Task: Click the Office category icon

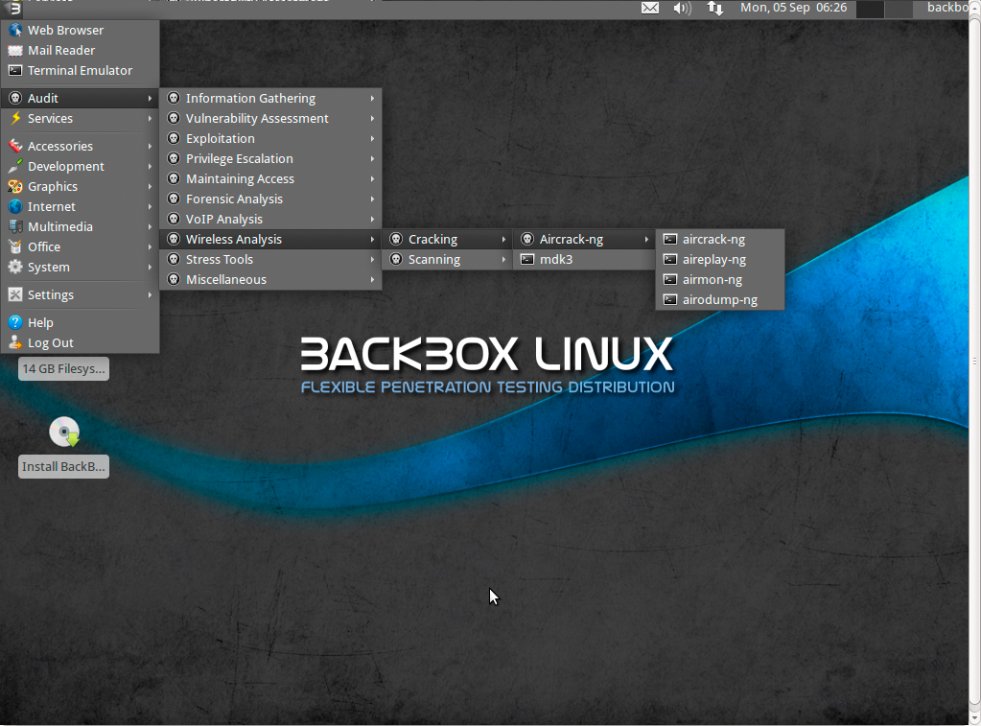Action: pyautogui.click(x=15, y=246)
